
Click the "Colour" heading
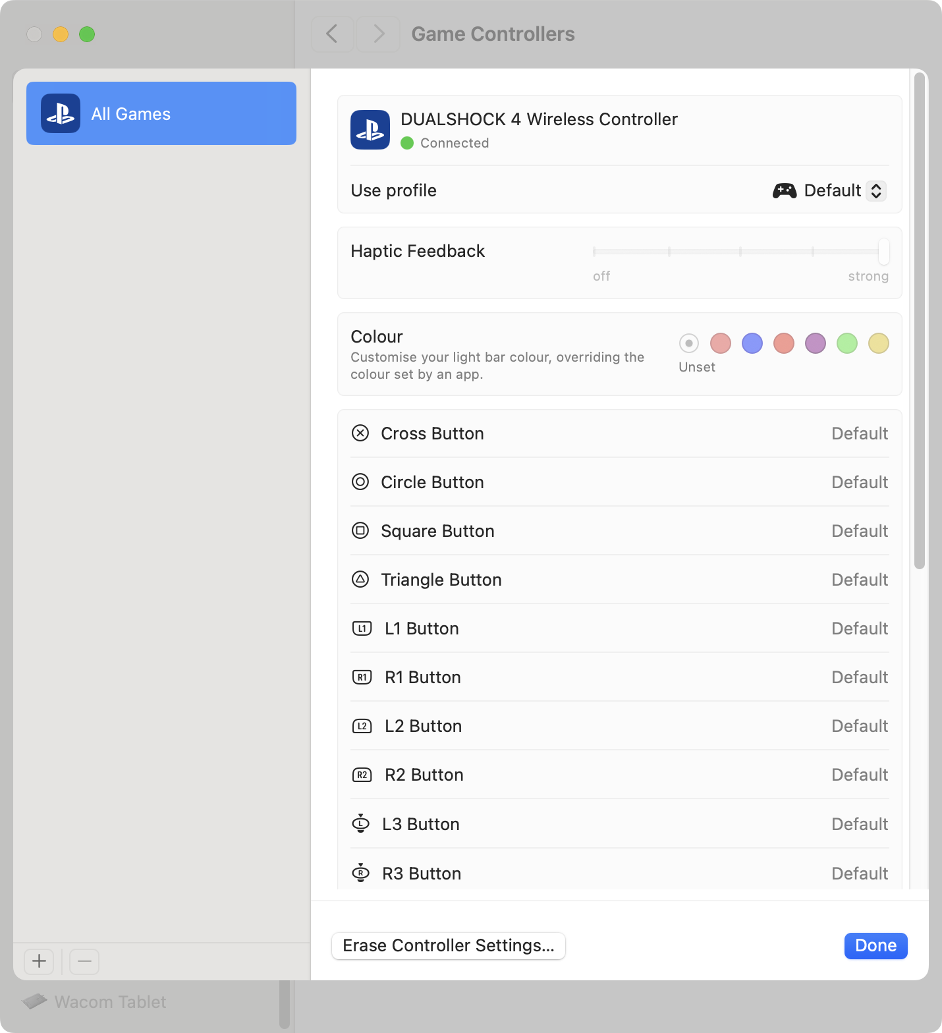[x=377, y=337]
